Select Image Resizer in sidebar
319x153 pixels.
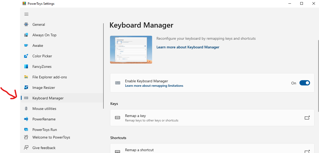(x=62, y=88)
